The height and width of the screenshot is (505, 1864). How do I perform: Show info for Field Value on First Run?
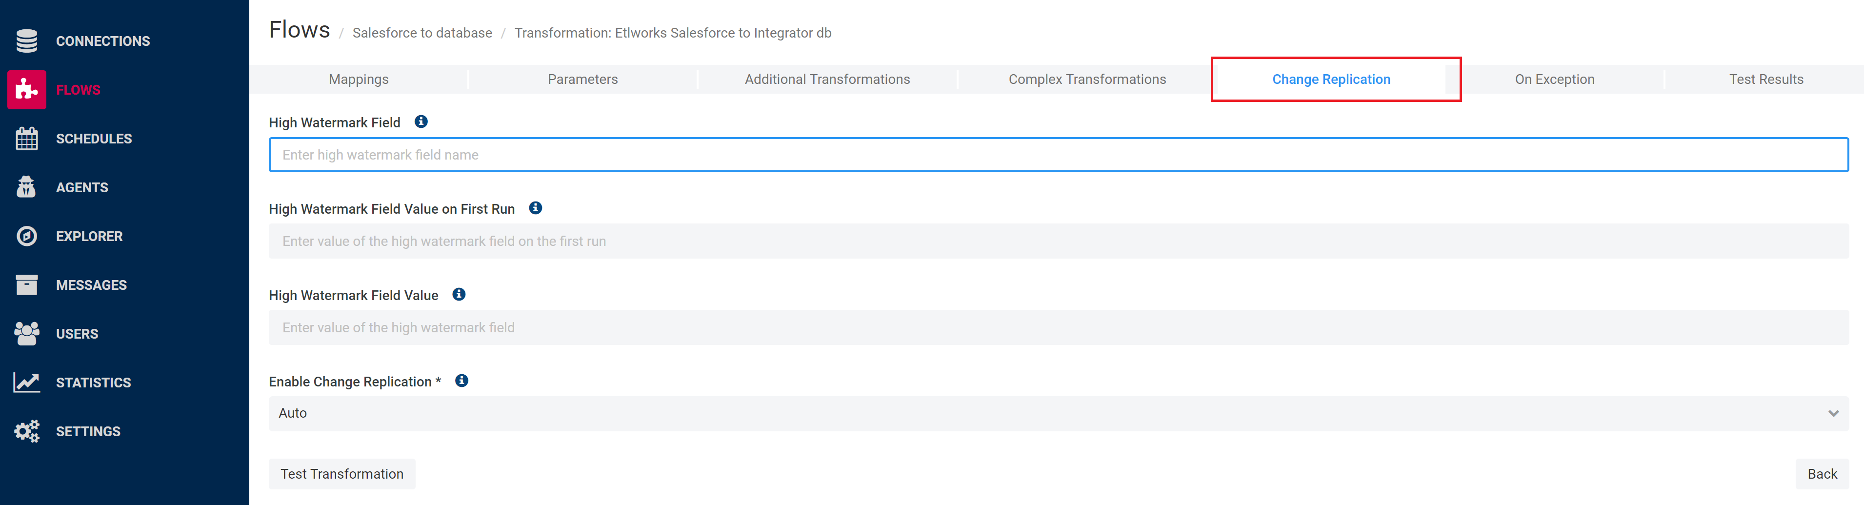pyautogui.click(x=536, y=208)
